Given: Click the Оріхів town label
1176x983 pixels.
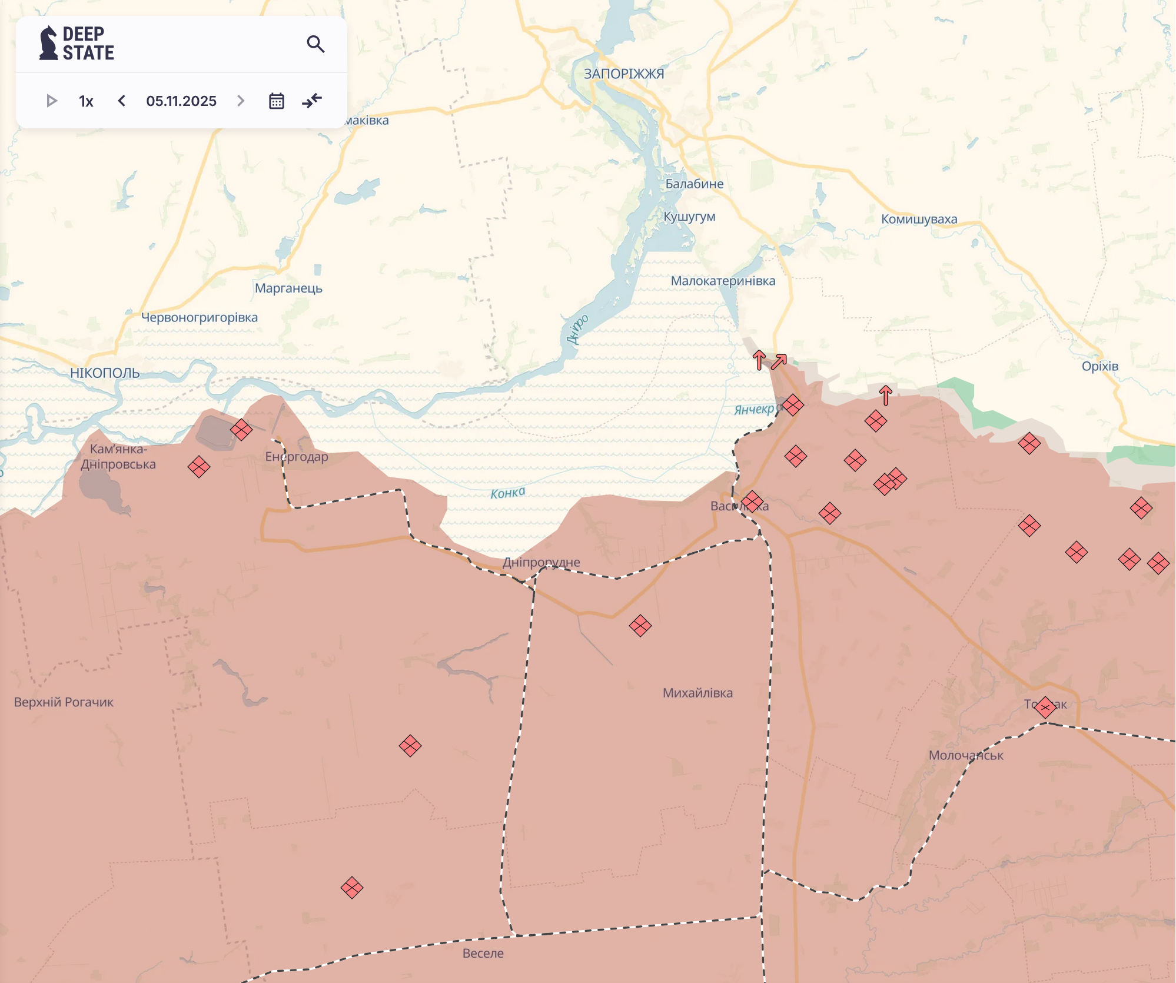Looking at the screenshot, I should point(1099,366).
